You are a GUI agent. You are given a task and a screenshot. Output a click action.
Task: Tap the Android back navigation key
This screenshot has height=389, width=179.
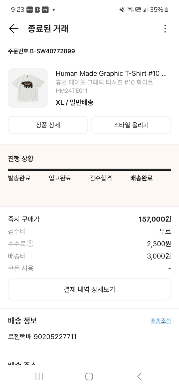click(139, 377)
